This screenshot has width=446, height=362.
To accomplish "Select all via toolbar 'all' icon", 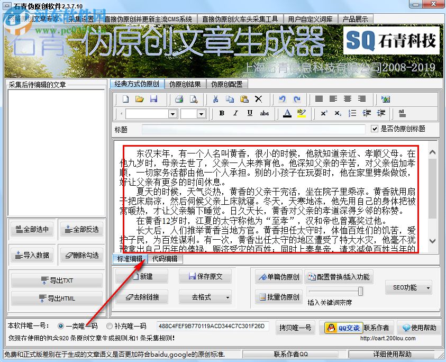I will (402, 113).
